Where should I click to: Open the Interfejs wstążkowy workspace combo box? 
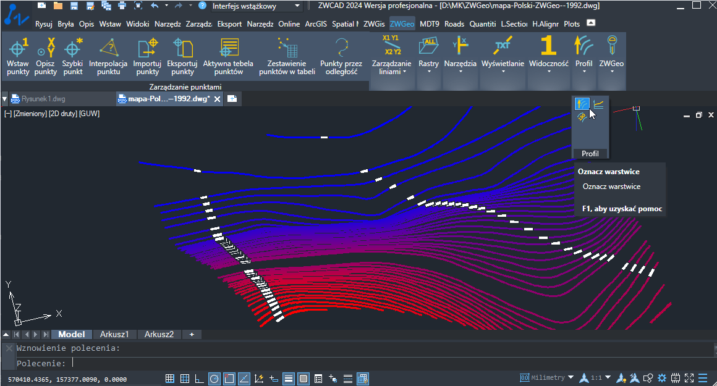point(257,6)
